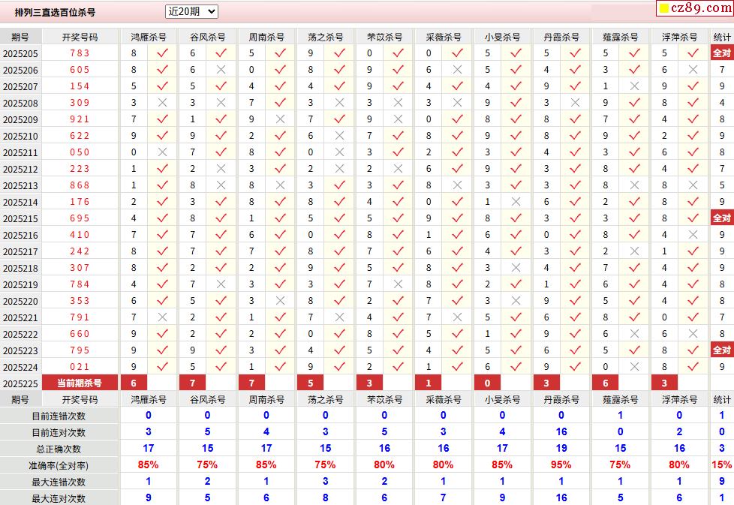Image resolution: width=734 pixels, height=505 pixels.
Task: Click red current kill number 0 under 小旻杀号
Action: coord(487,383)
